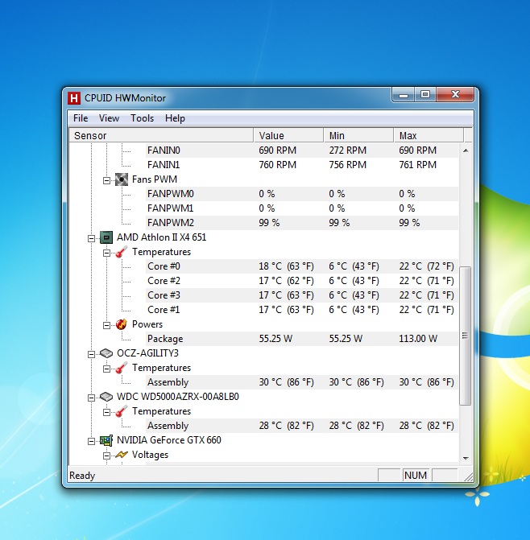530x540 pixels.
Task: Click the Value column header
Action: coord(288,135)
